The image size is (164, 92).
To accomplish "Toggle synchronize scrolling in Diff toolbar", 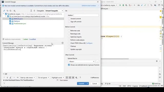I will point(70,77).
